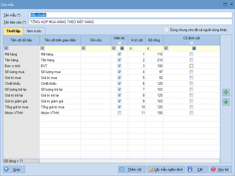Click the less-or-equal filter operator for Độ rộng
235x176 pixels.
click(x=148, y=48)
